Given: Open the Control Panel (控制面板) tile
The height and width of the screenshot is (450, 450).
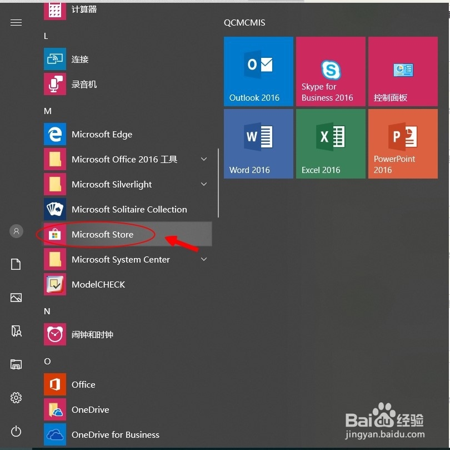Looking at the screenshot, I should [x=403, y=71].
